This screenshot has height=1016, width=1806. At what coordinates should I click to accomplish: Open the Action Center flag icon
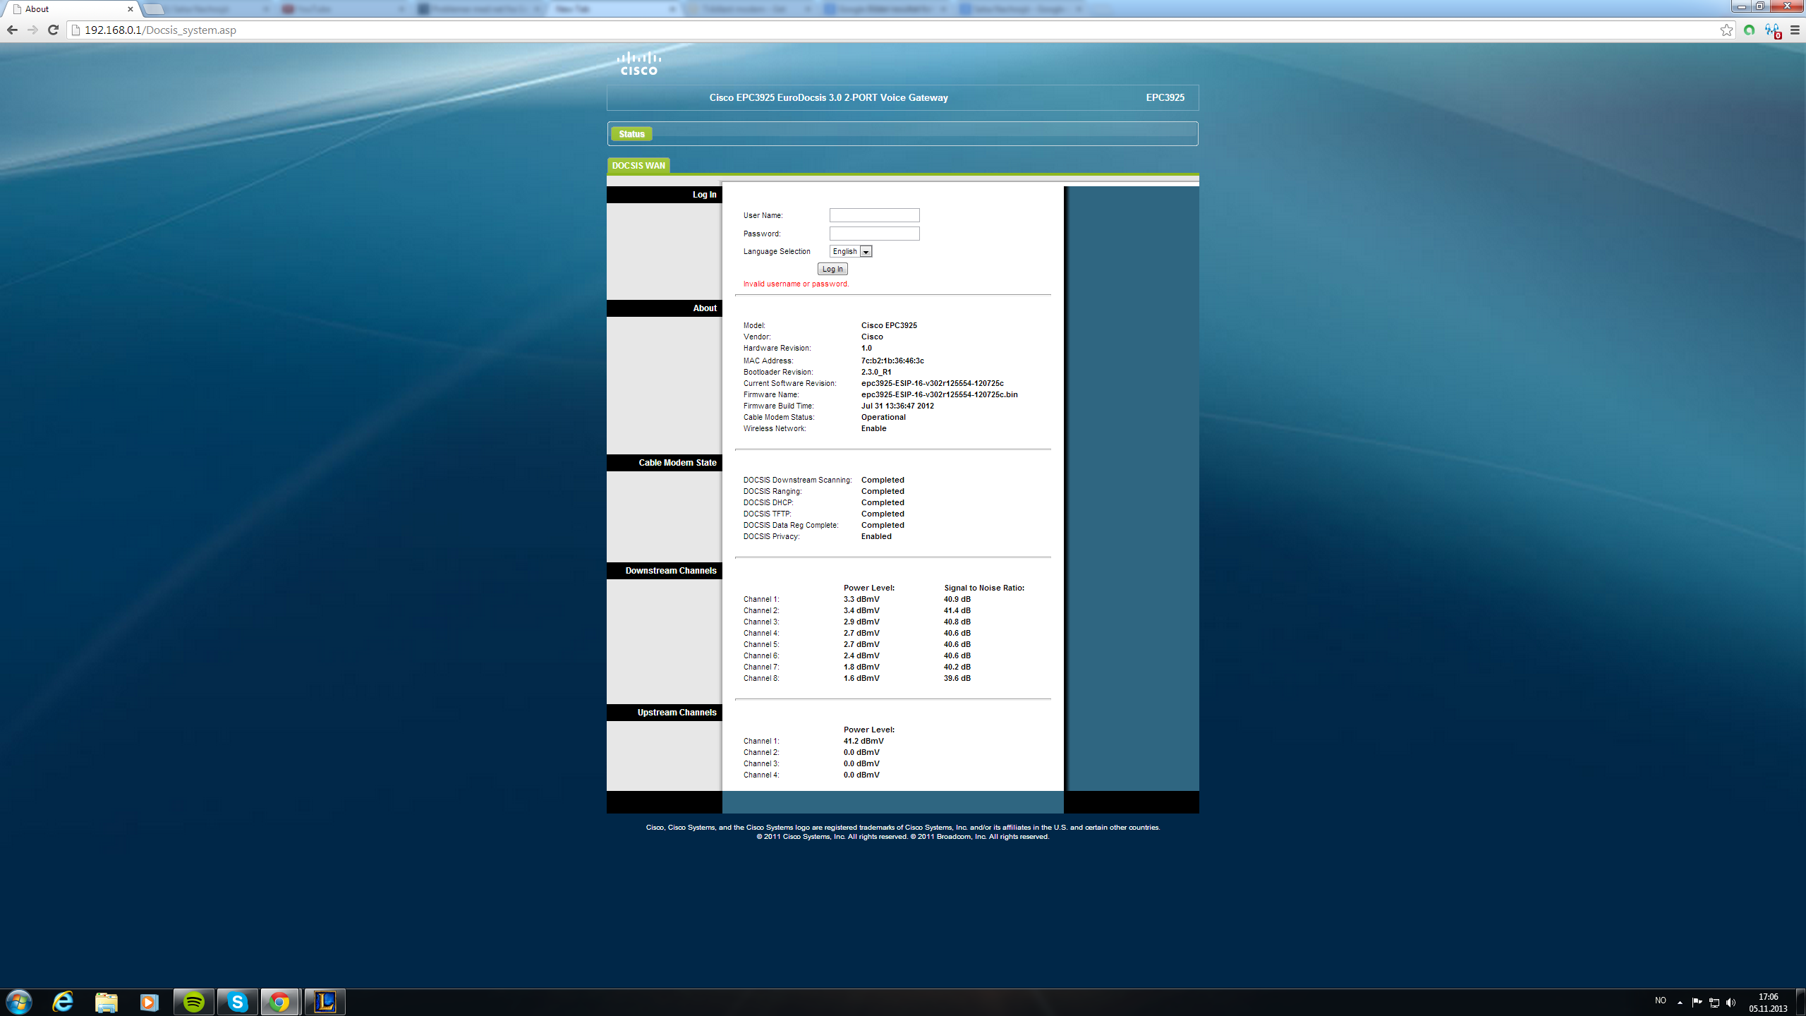[x=1697, y=1002]
